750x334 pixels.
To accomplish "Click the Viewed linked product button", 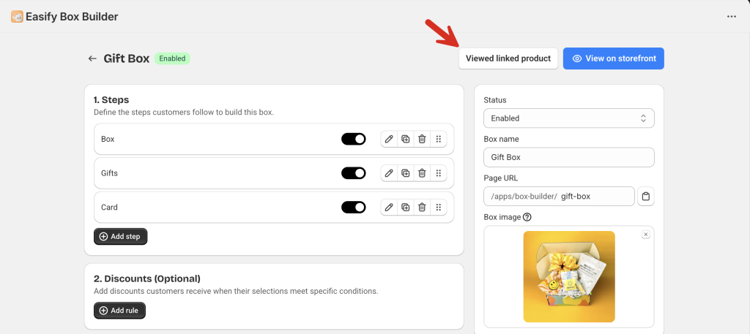I will pos(508,58).
